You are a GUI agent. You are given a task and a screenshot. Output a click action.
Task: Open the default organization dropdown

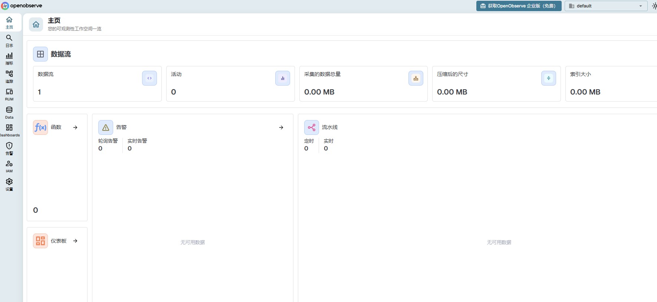(606, 6)
